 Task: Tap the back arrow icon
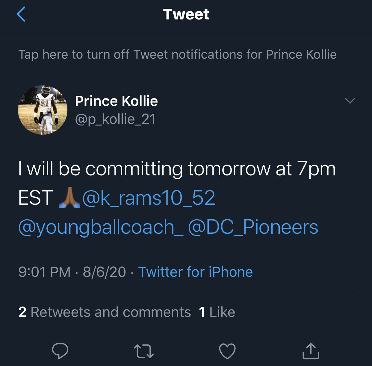21,14
